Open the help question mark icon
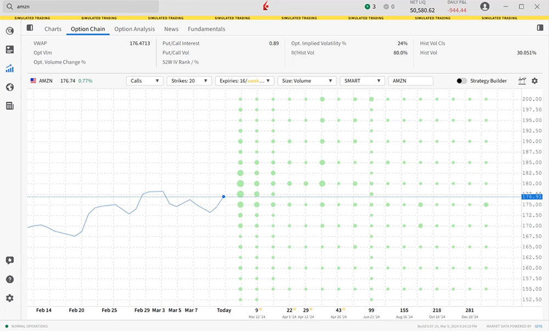This screenshot has width=549, height=331. point(9,279)
